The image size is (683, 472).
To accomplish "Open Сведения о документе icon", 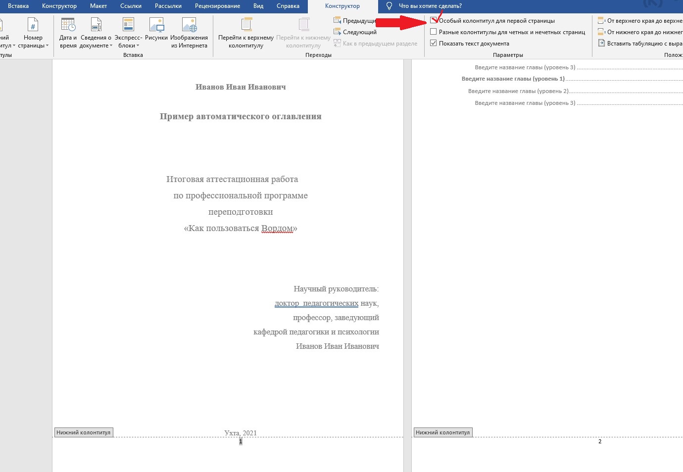I will click(96, 25).
